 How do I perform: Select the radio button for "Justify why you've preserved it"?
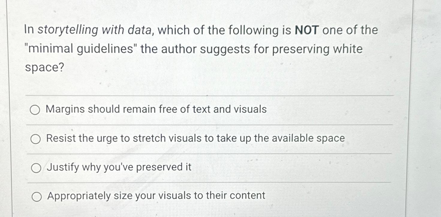click(x=36, y=168)
